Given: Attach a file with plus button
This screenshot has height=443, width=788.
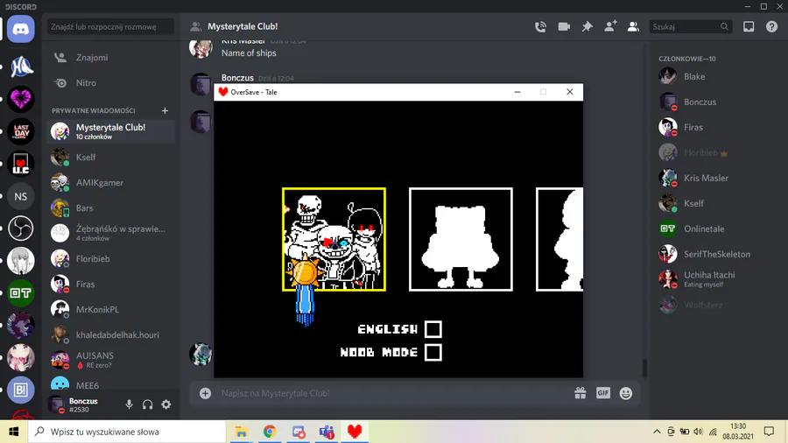Looking at the screenshot, I should (205, 393).
